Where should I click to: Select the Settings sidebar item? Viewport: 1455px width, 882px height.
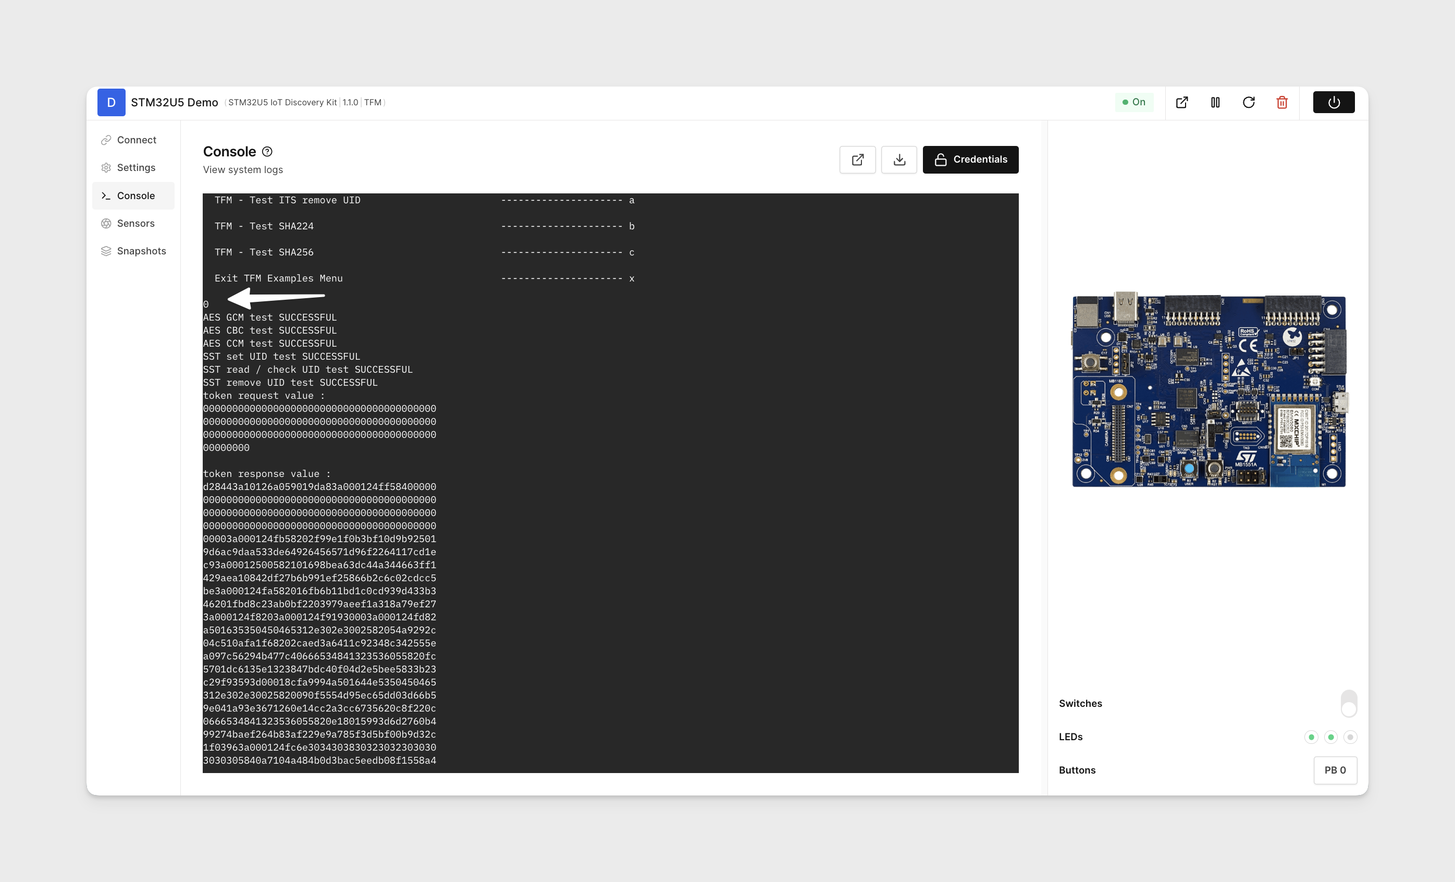tap(134, 167)
